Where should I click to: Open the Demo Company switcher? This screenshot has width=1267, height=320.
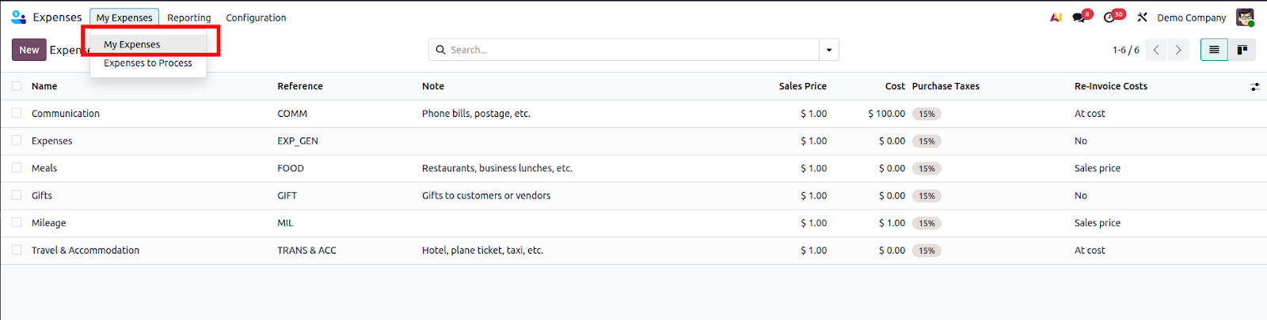click(x=1191, y=17)
